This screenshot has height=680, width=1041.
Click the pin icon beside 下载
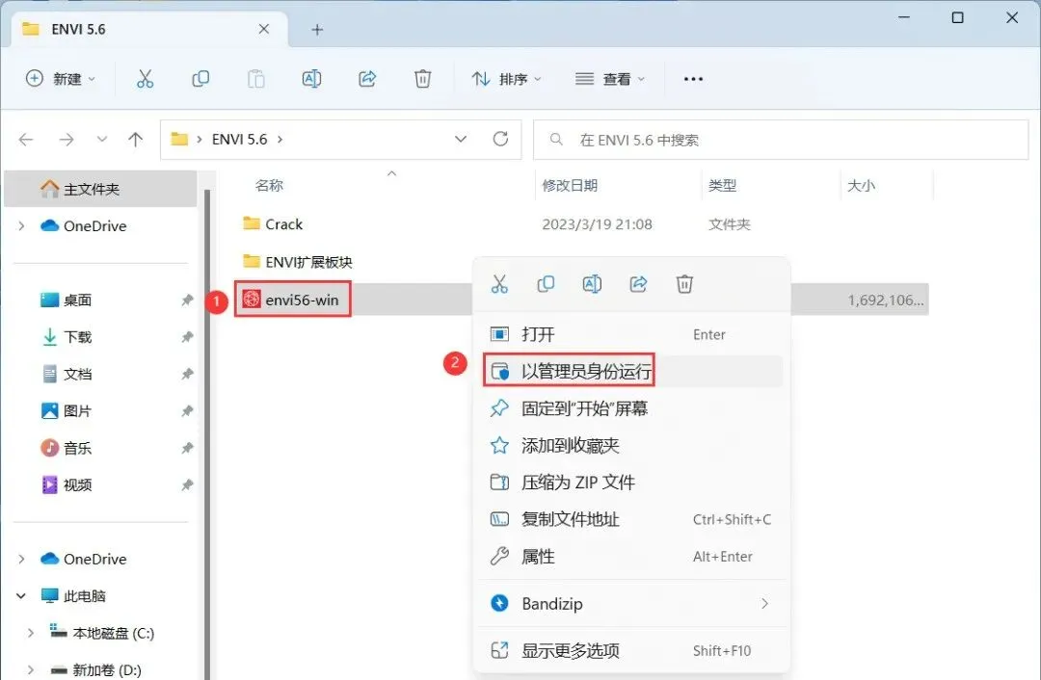(x=187, y=337)
